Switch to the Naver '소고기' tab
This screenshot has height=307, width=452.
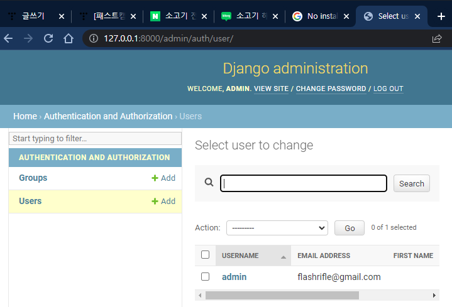coord(180,16)
